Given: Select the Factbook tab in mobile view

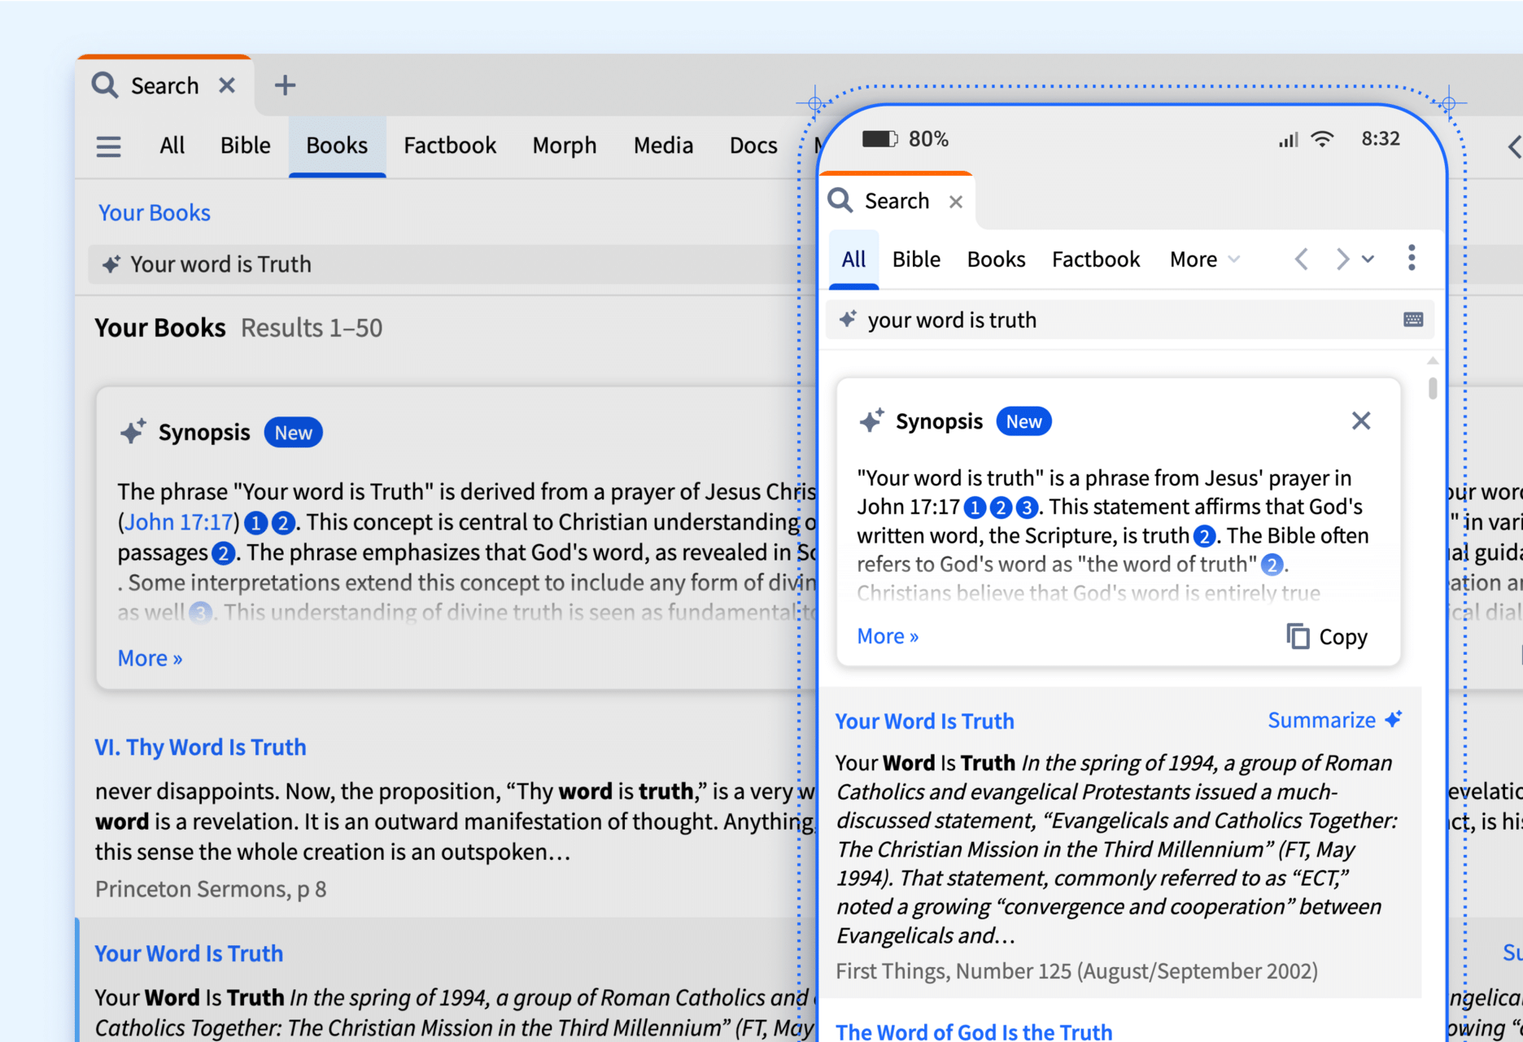Looking at the screenshot, I should 1096,259.
